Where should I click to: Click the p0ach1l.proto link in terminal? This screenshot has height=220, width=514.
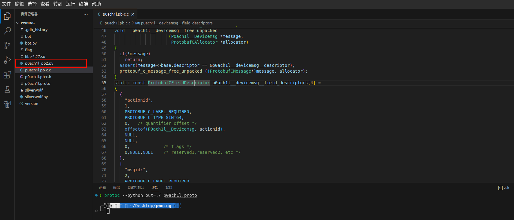click(x=180, y=195)
